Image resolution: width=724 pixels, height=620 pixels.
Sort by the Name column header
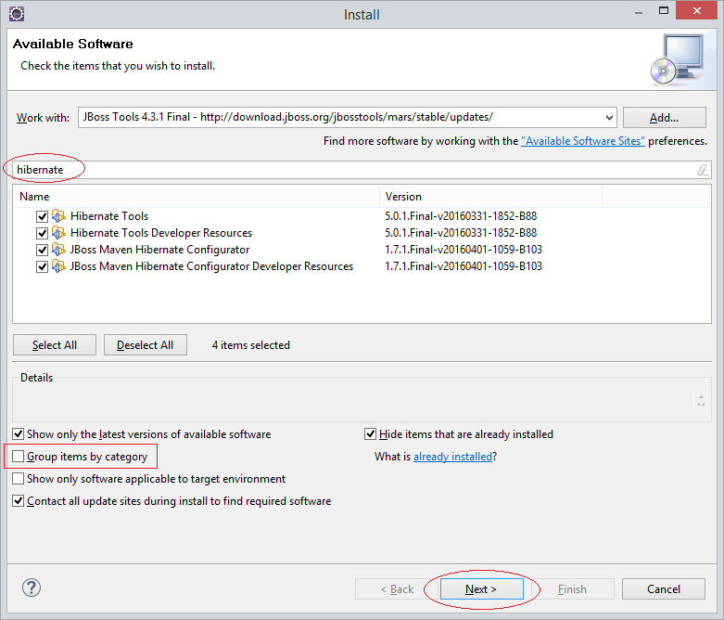point(196,197)
